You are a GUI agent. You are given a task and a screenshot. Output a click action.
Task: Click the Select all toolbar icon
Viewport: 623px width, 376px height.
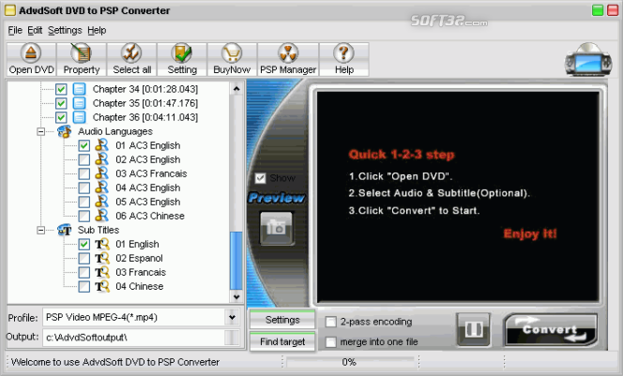(x=132, y=59)
